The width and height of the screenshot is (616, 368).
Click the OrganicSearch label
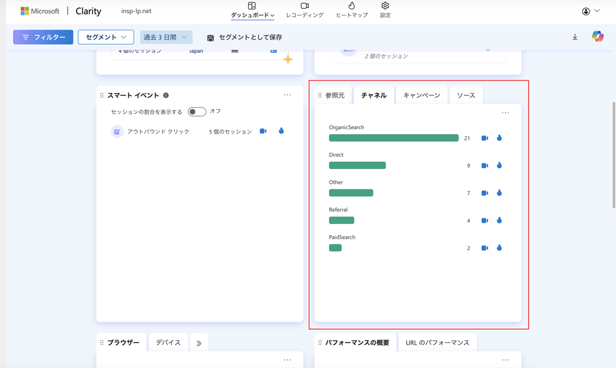[x=346, y=127]
